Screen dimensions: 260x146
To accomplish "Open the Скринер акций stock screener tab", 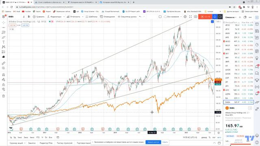I will (16, 143).
